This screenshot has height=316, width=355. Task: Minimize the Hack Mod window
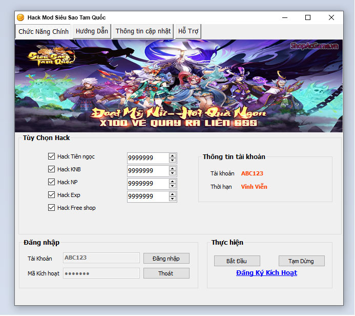[285, 17]
